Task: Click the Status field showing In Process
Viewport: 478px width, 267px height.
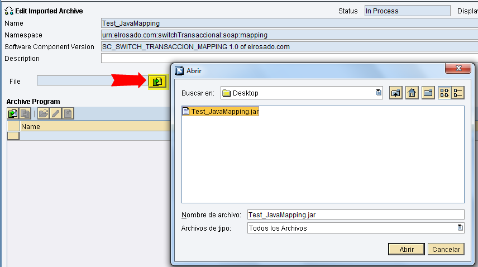Action: 407,11
